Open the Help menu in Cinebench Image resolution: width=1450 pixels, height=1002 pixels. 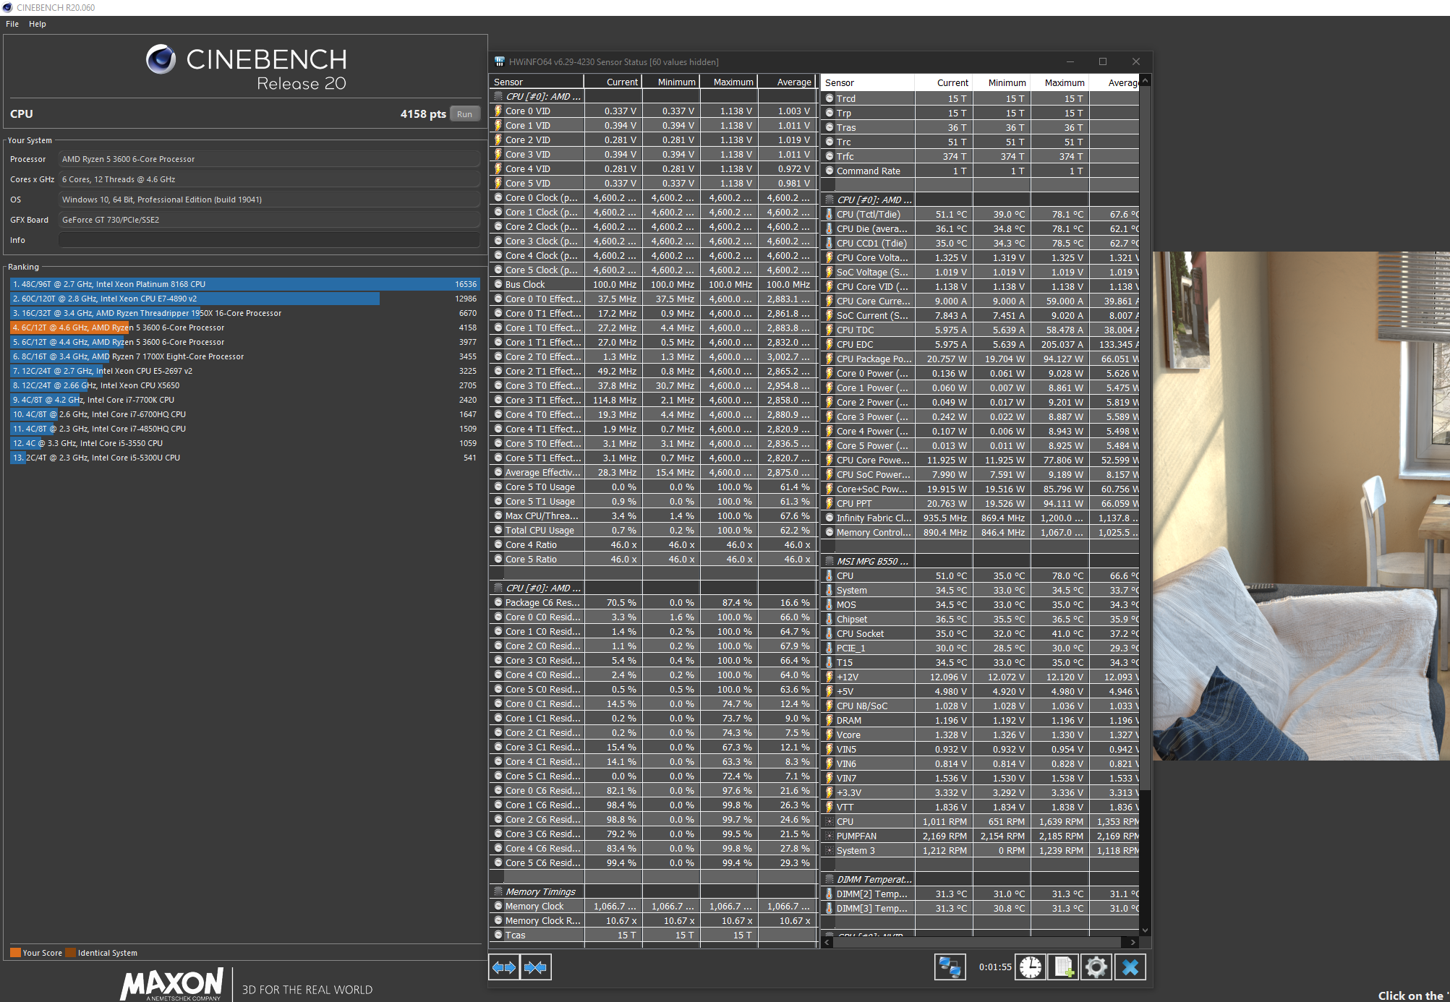[38, 24]
